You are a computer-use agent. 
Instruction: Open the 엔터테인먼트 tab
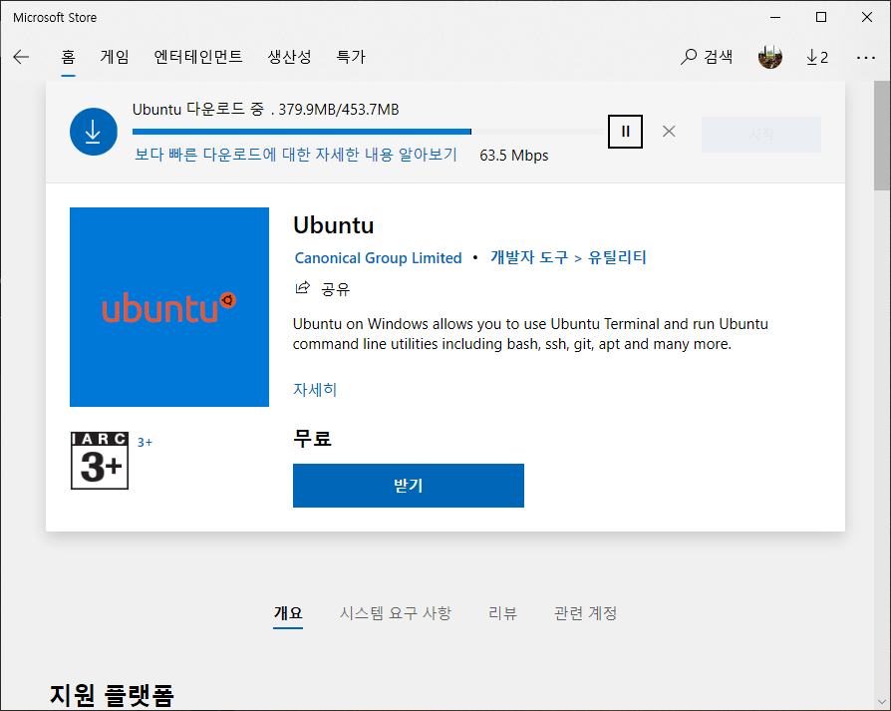pos(198,57)
